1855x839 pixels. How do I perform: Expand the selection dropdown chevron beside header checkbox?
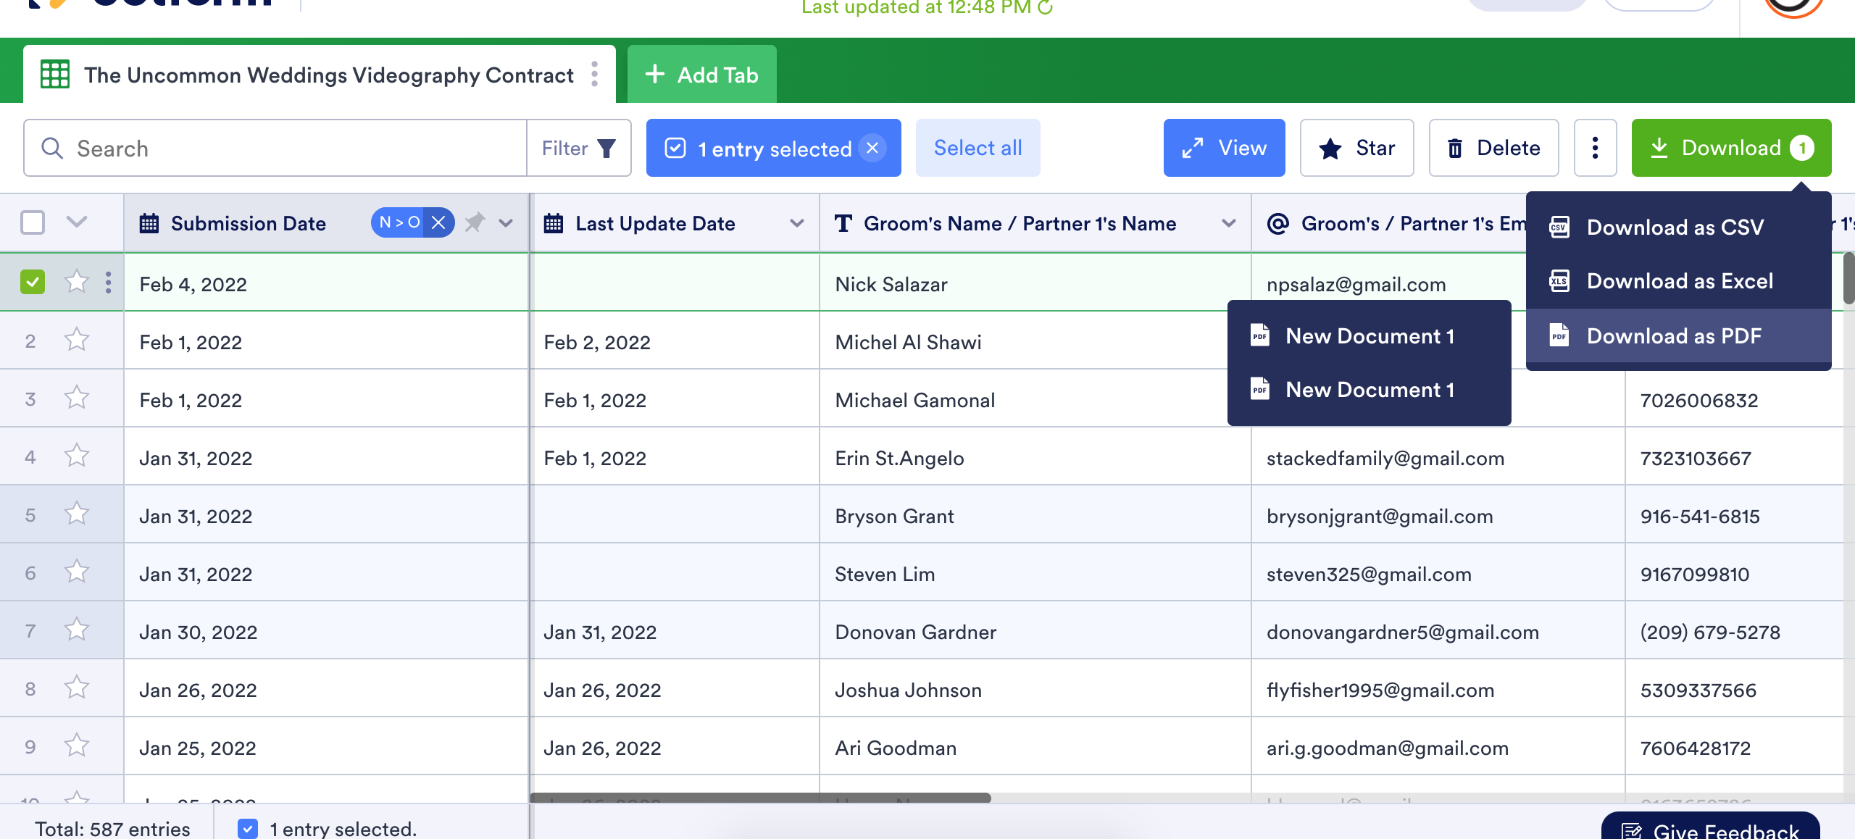click(76, 222)
